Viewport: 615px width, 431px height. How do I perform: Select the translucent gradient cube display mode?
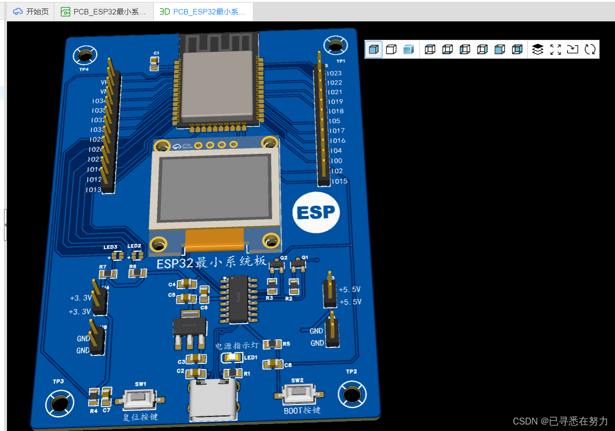pos(408,49)
